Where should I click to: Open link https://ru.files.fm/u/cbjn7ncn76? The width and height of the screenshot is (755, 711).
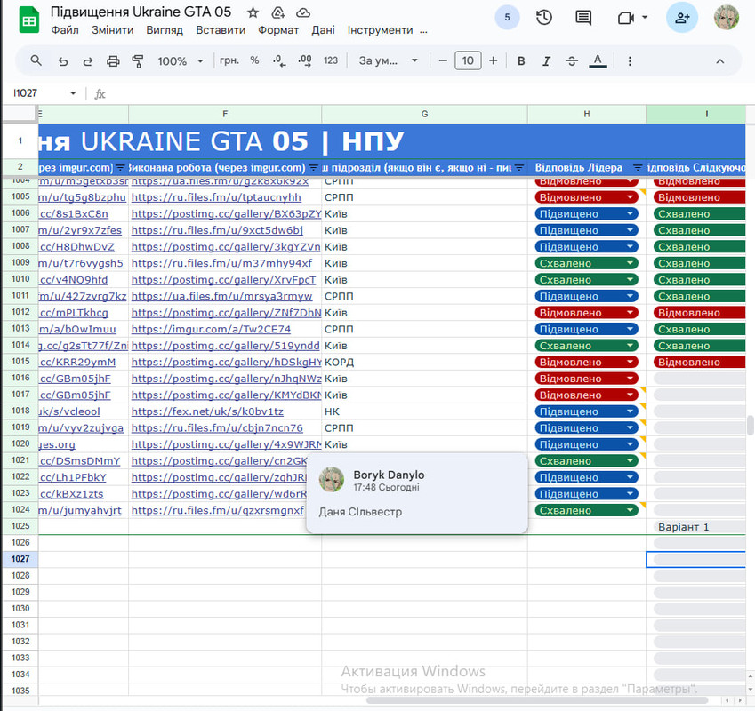pos(217,427)
